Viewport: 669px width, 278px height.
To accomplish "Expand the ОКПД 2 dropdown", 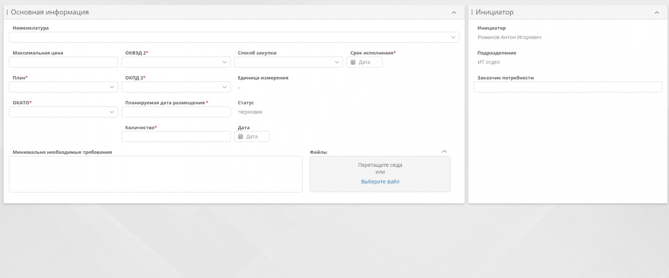I will point(225,87).
